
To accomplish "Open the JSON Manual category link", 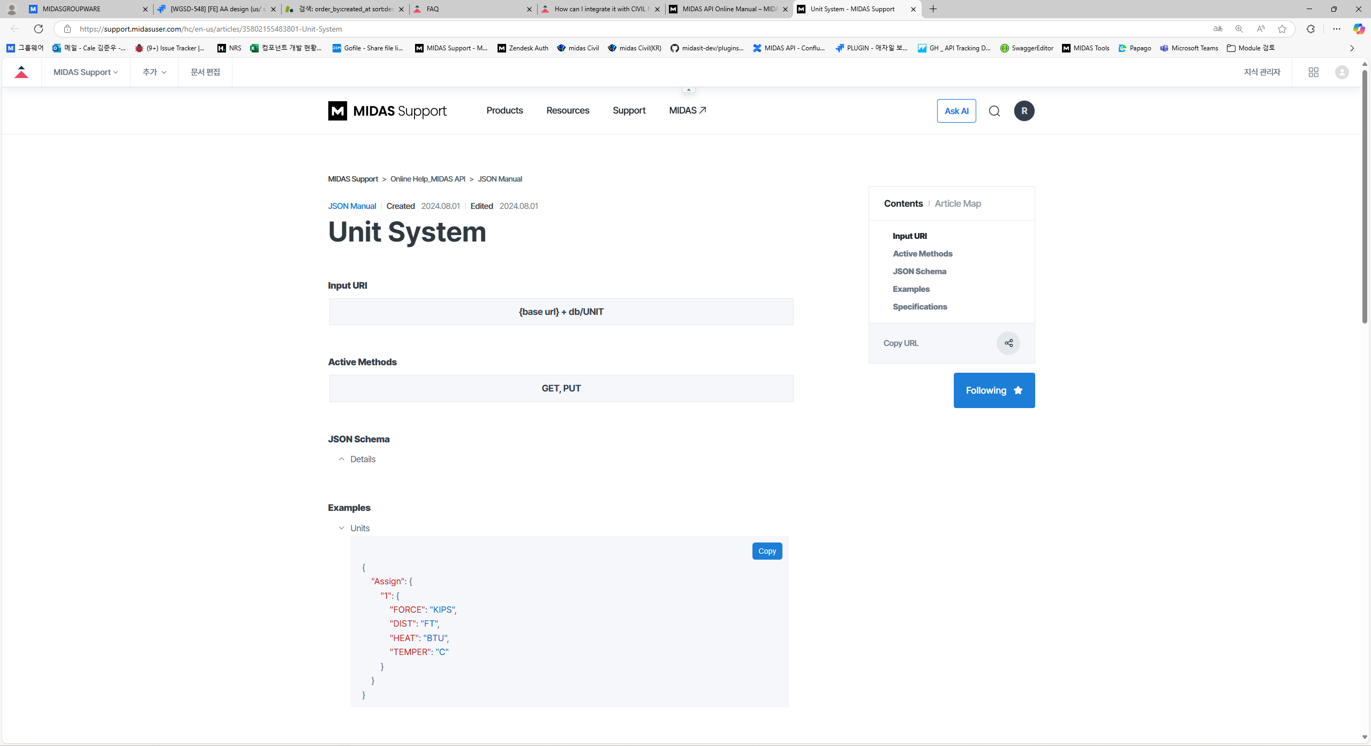I will tap(352, 206).
